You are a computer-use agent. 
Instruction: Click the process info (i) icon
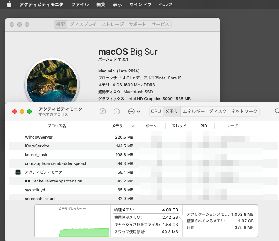coord(117,112)
